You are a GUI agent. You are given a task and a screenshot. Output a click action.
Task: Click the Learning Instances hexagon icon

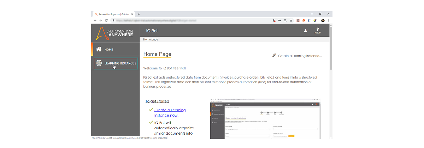99,63
